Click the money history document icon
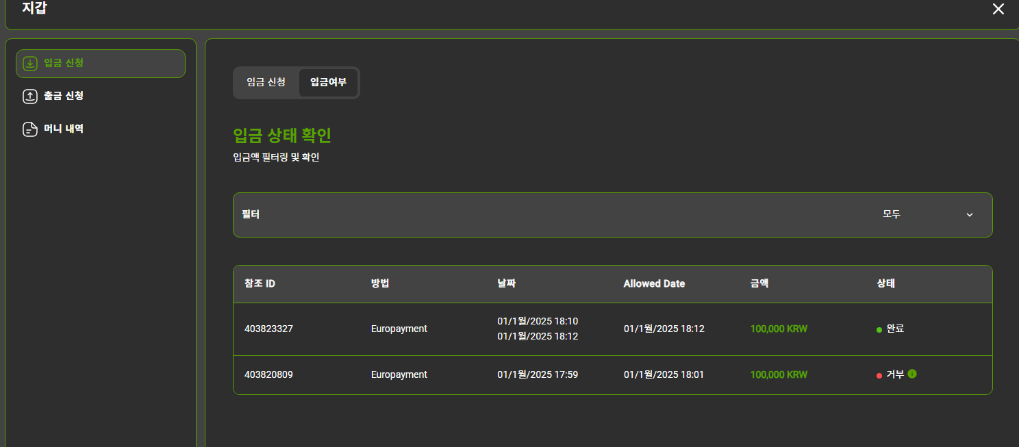The height and width of the screenshot is (447, 1019). (x=30, y=129)
